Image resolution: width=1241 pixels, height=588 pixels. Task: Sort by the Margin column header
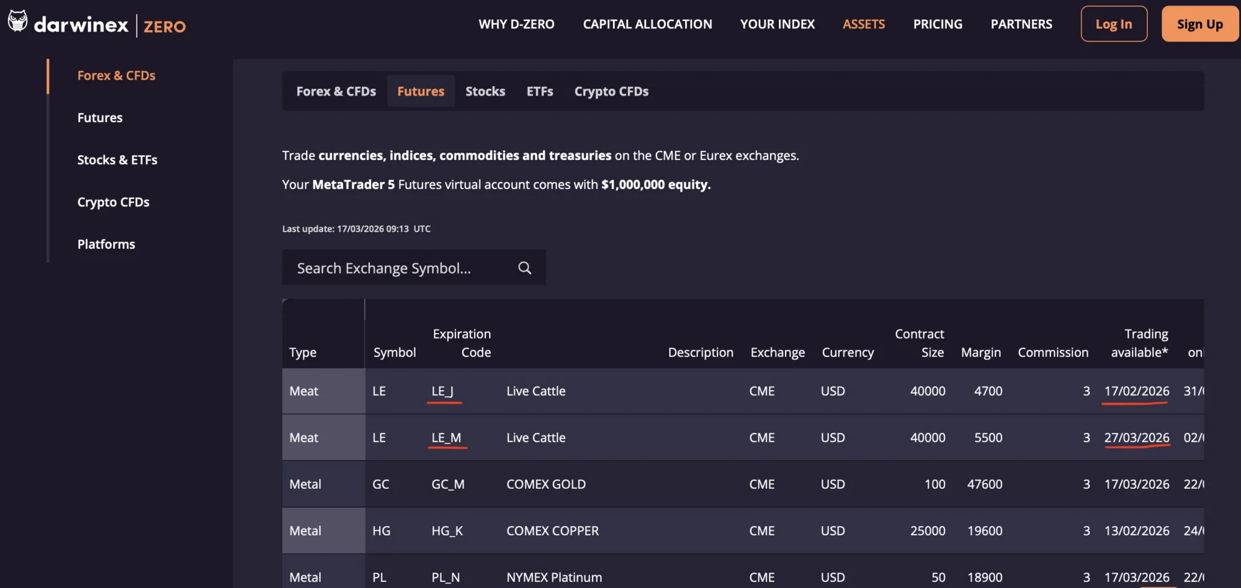(980, 352)
